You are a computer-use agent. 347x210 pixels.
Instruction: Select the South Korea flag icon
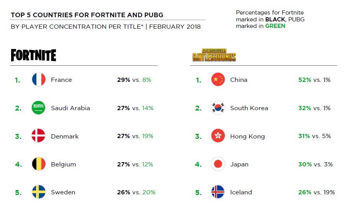[x=218, y=108]
